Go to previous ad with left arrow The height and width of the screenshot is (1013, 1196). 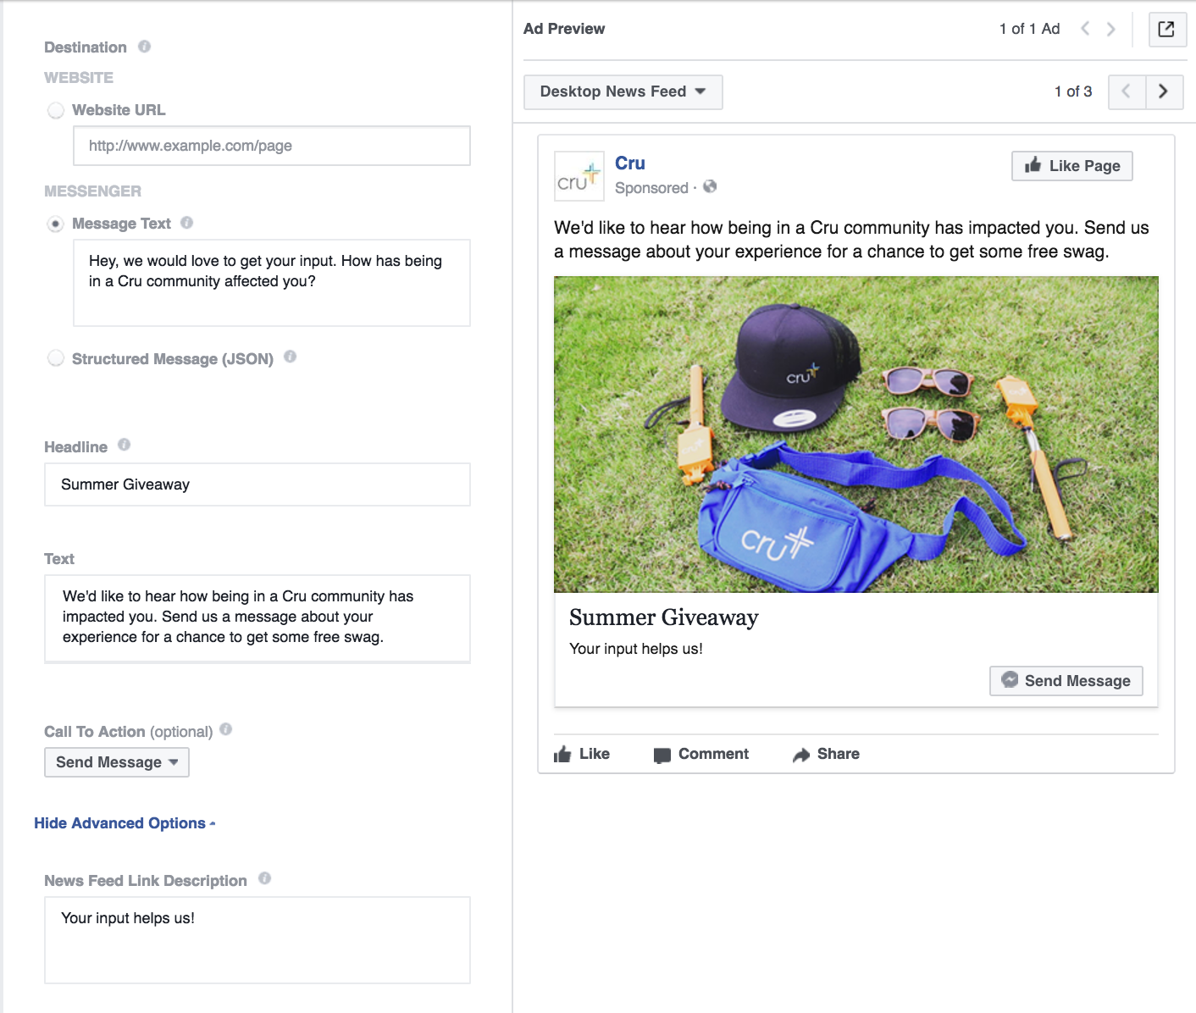[1085, 29]
